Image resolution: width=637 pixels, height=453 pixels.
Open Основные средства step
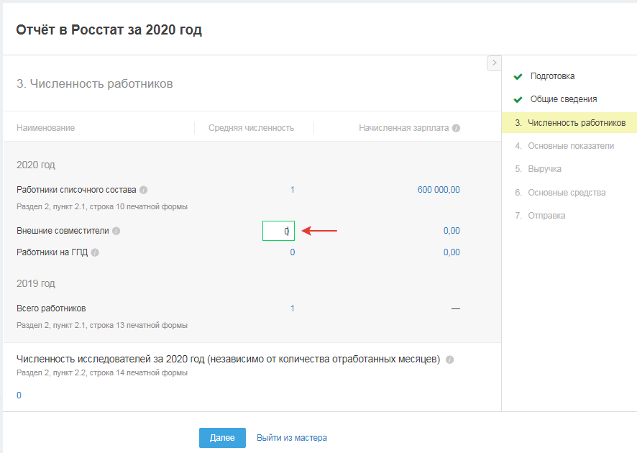(x=567, y=193)
